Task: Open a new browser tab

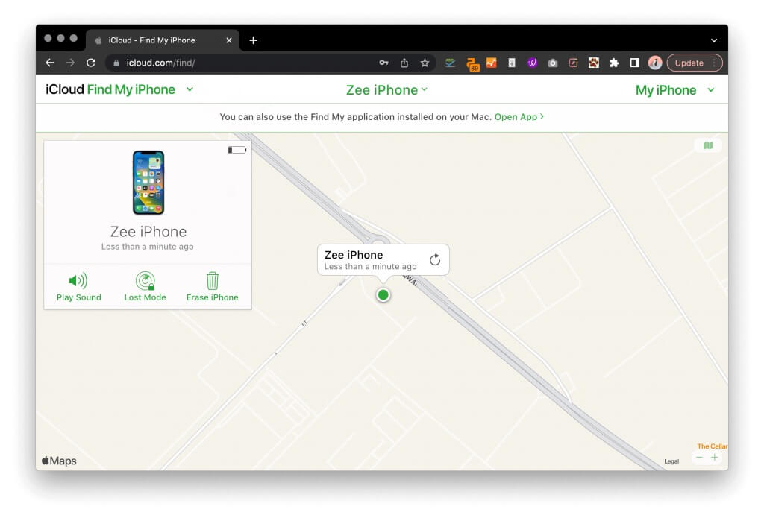Action: [x=253, y=40]
